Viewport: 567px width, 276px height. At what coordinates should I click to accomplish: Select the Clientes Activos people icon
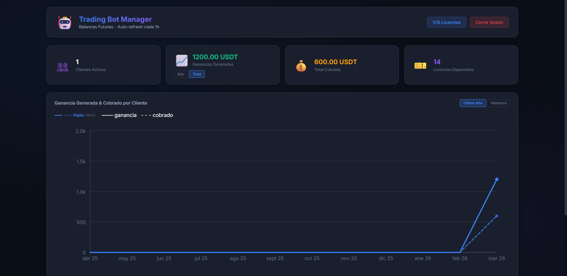pyautogui.click(x=62, y=66)
